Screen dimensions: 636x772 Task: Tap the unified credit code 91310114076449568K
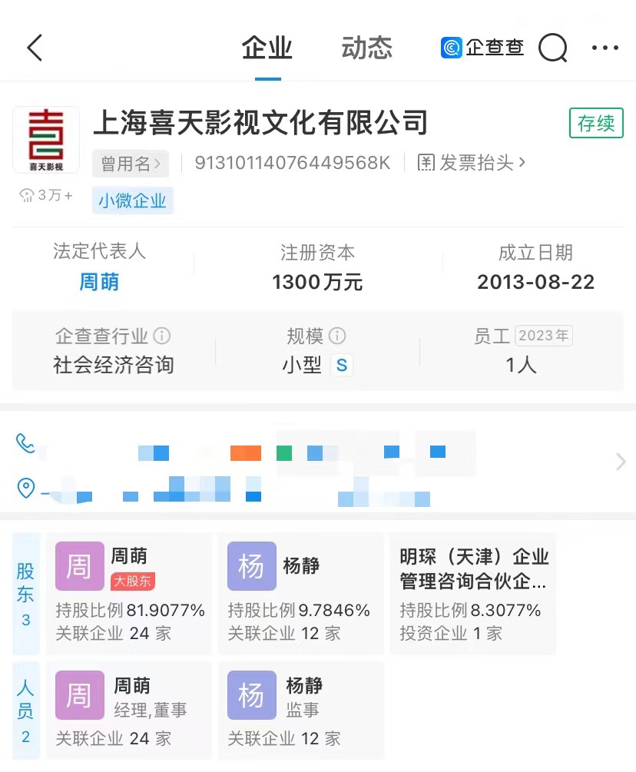293,163
